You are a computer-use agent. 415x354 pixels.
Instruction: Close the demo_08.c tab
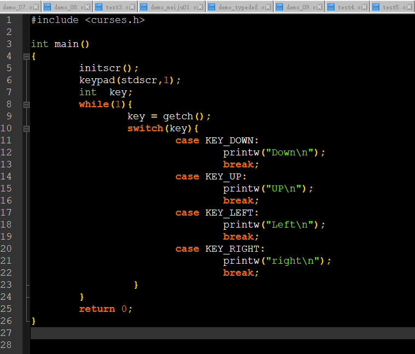pos(88,7)
